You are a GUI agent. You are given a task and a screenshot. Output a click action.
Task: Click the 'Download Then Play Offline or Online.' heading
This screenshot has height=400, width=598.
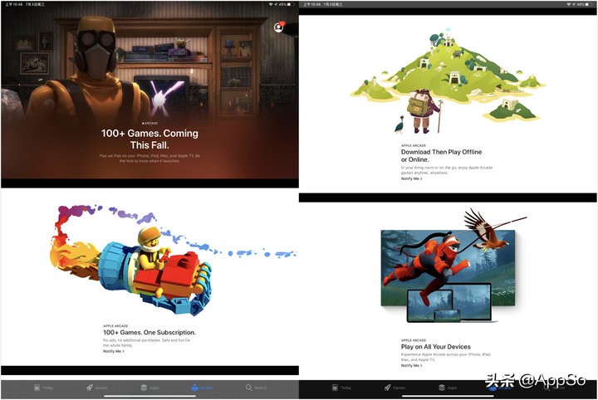(441, 155)
